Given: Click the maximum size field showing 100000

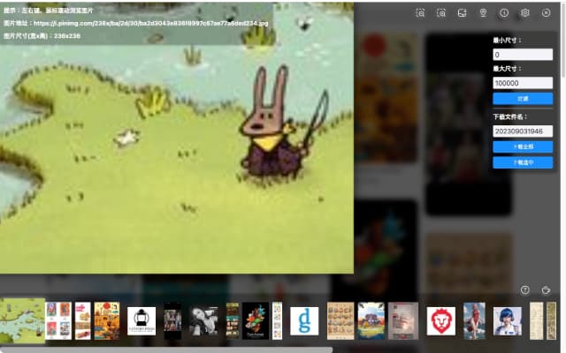Looking at the screenshot, I should [523, 83].
